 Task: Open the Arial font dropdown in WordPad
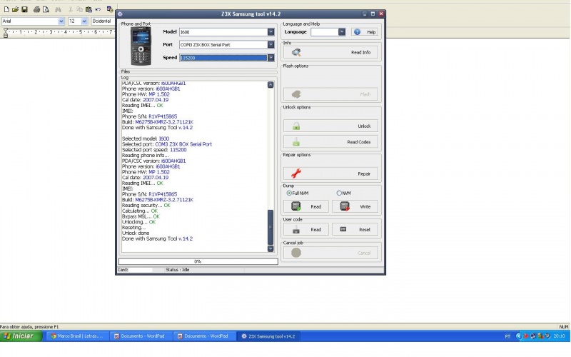(x=61, y=21)
